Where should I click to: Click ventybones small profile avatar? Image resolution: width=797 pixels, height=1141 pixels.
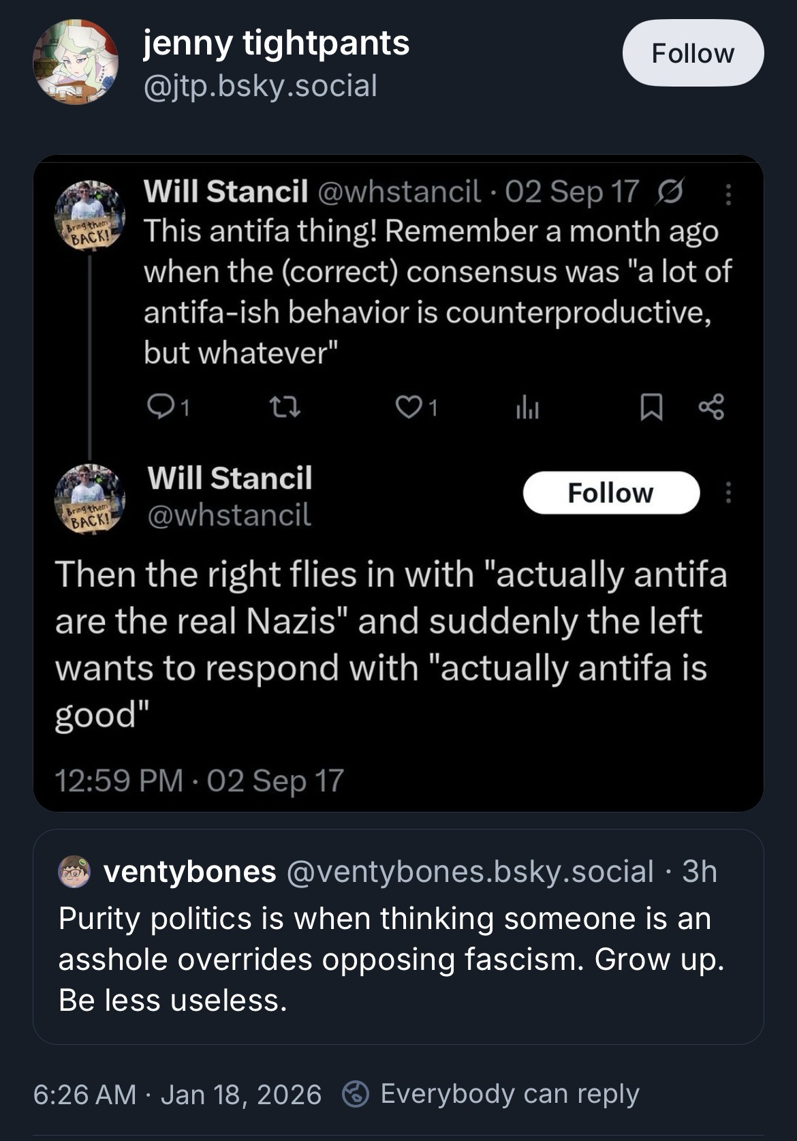tap(74, 871)
